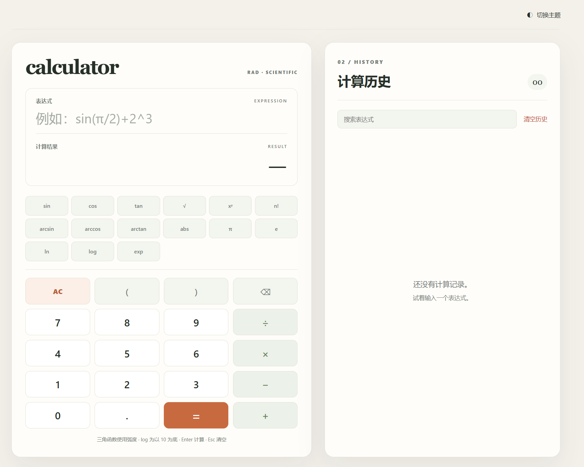The image size is (584, 467).
Task: Click the 计算历史 heading
Action: tap(364, 82)
